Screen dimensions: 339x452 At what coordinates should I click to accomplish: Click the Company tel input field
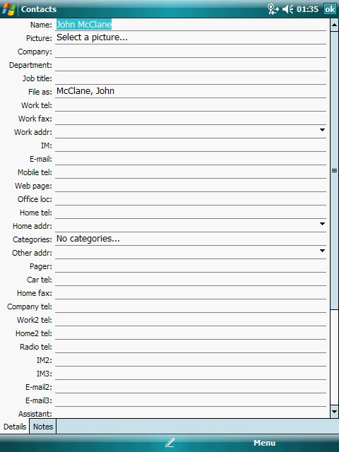191,306
